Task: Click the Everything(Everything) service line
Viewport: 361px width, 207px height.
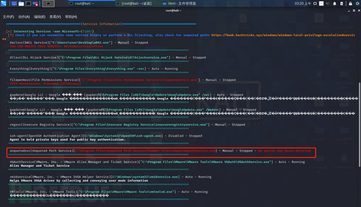Action: tap(94, 68)
